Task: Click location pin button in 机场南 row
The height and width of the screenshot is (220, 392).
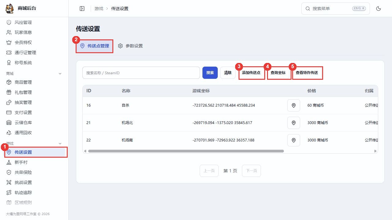Action: (294, 140)
